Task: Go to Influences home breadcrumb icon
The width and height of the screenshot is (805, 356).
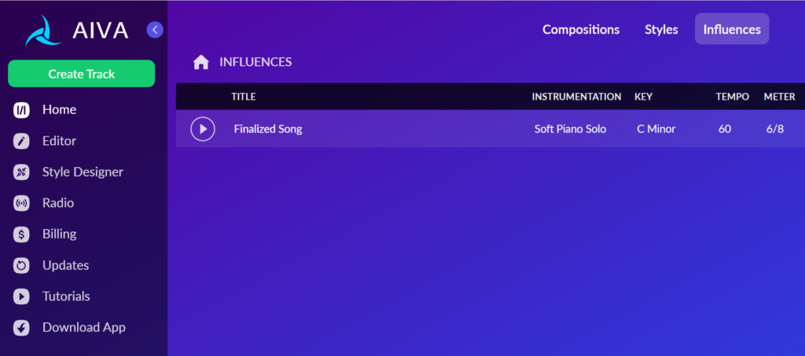Action: pyautogui.click(x=200, y=63)
